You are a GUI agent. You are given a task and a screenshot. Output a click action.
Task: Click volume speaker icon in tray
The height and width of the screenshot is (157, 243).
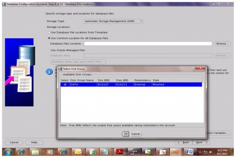click(x=211, y=152)
